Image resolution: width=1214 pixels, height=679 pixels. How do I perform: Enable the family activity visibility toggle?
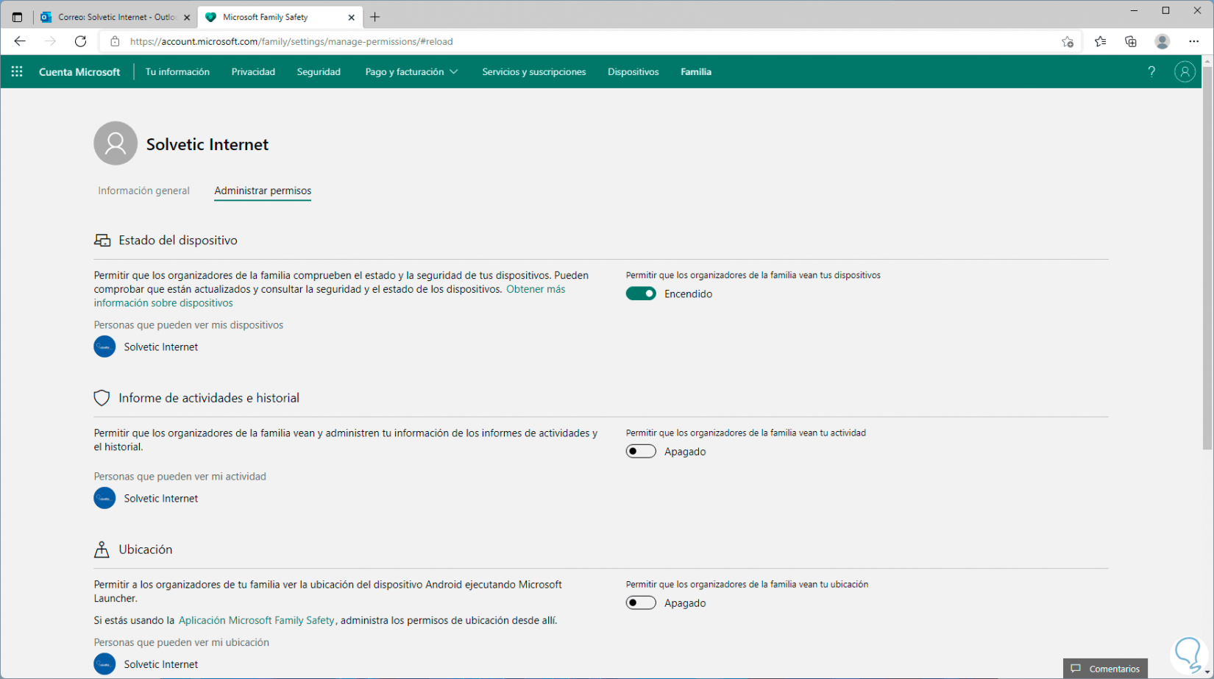(x=641, y=451)
